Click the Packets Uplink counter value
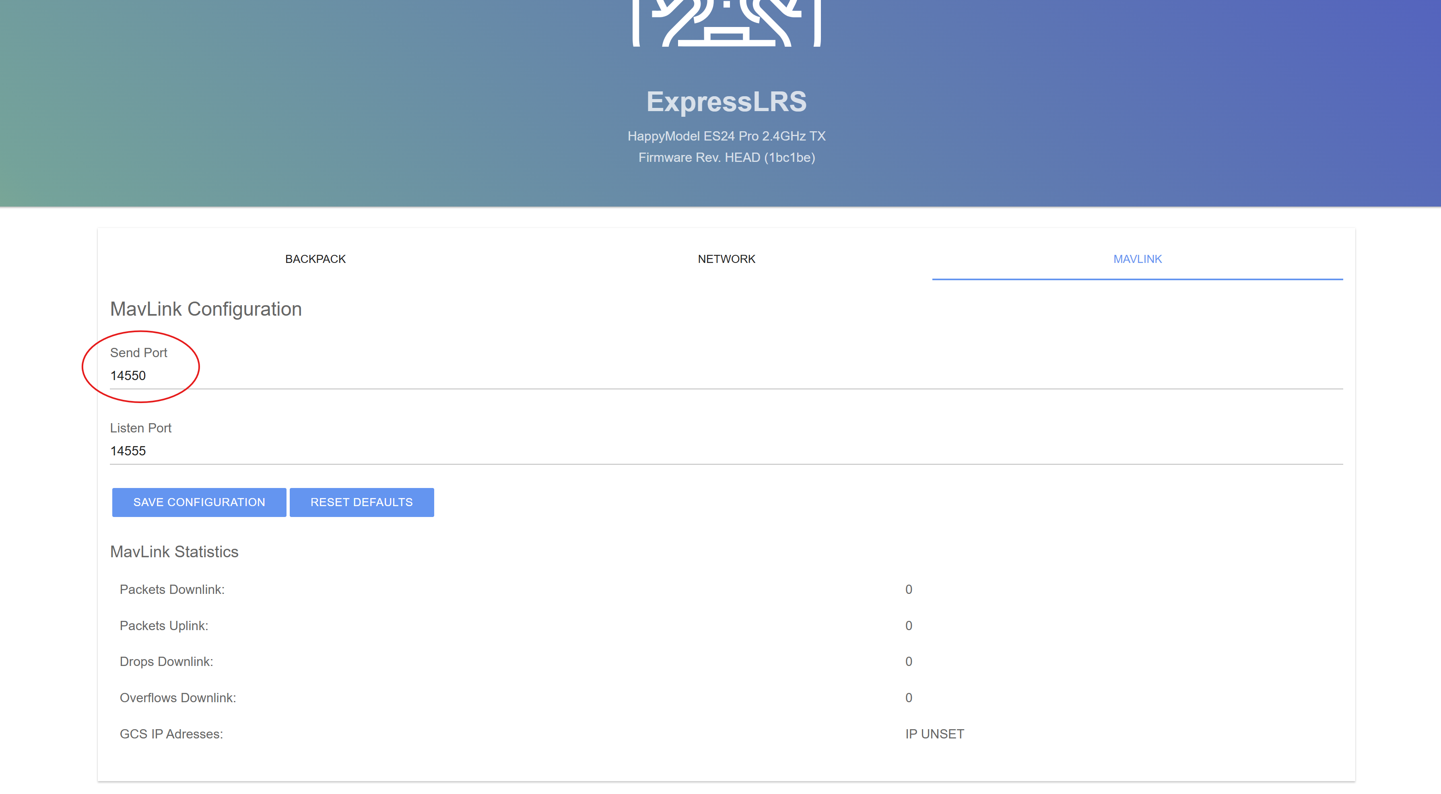The height and width of the screenshot is (794, 1441). click(x=909, y=626)
